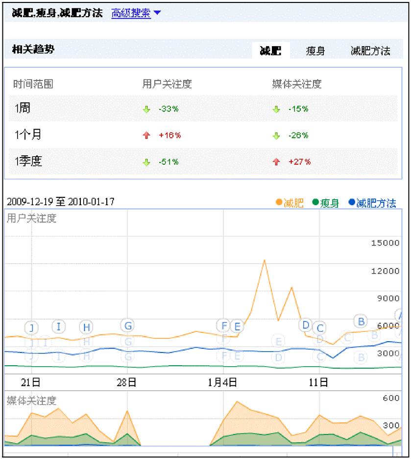Click the 用户关注度 column header
The image size is (411, 459).
[x=167, y=84]
